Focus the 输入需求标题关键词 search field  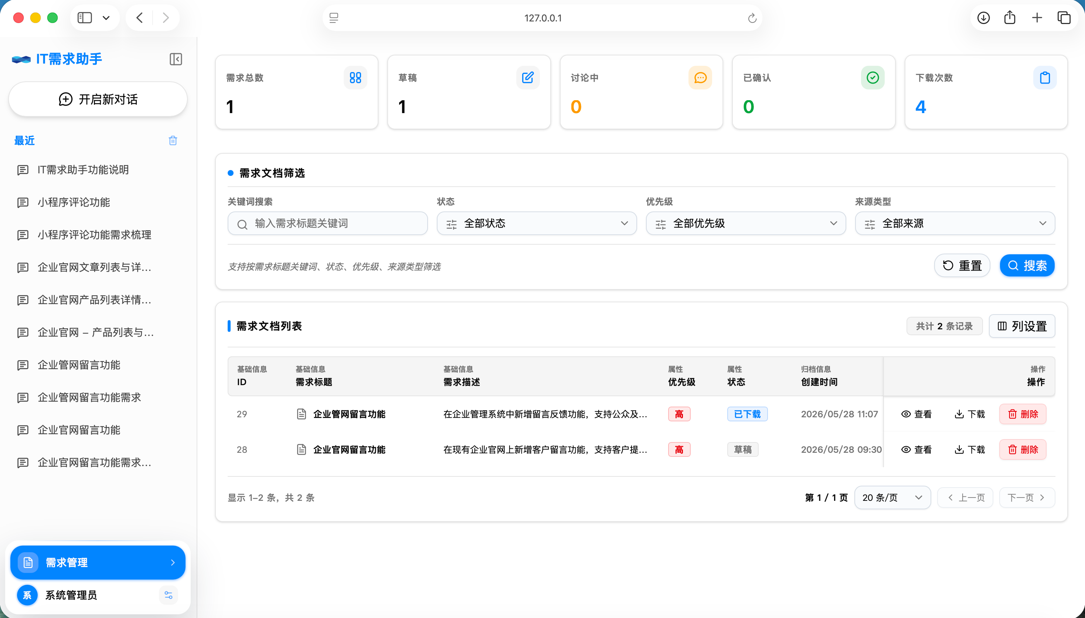pos(327,223)
